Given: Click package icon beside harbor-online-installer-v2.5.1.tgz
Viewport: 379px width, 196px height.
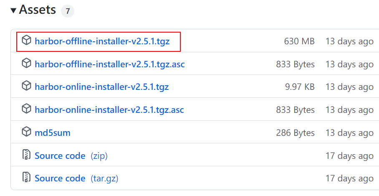Looking at the screenshot, I should [26, 87].
